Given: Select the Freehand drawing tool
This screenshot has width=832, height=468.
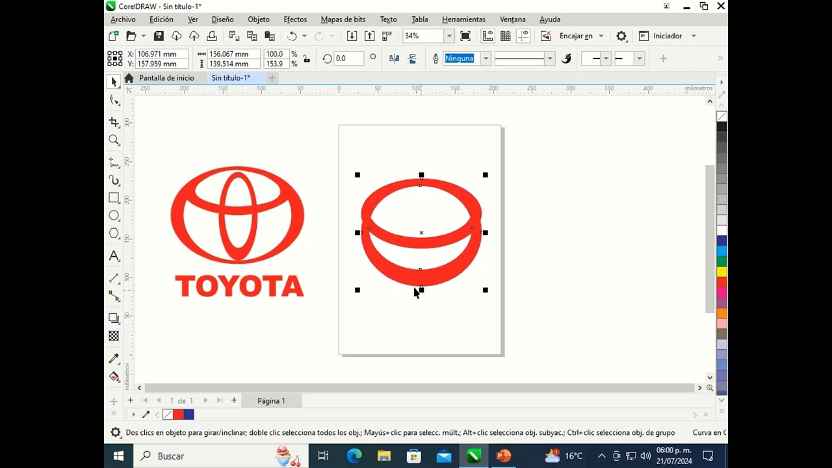Looking at the screenshot, I should click(x=114, y=162).
